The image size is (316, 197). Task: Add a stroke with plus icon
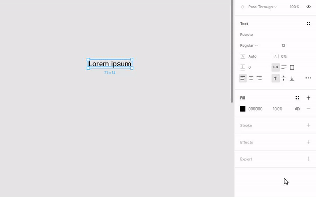coord(308,125)
